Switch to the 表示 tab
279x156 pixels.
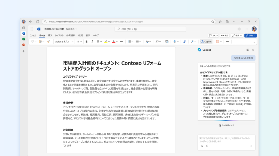point(88,36)
